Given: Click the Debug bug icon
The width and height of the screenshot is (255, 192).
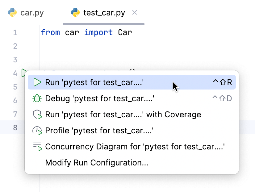Looking at the screenshot, I should coord(37,98).
